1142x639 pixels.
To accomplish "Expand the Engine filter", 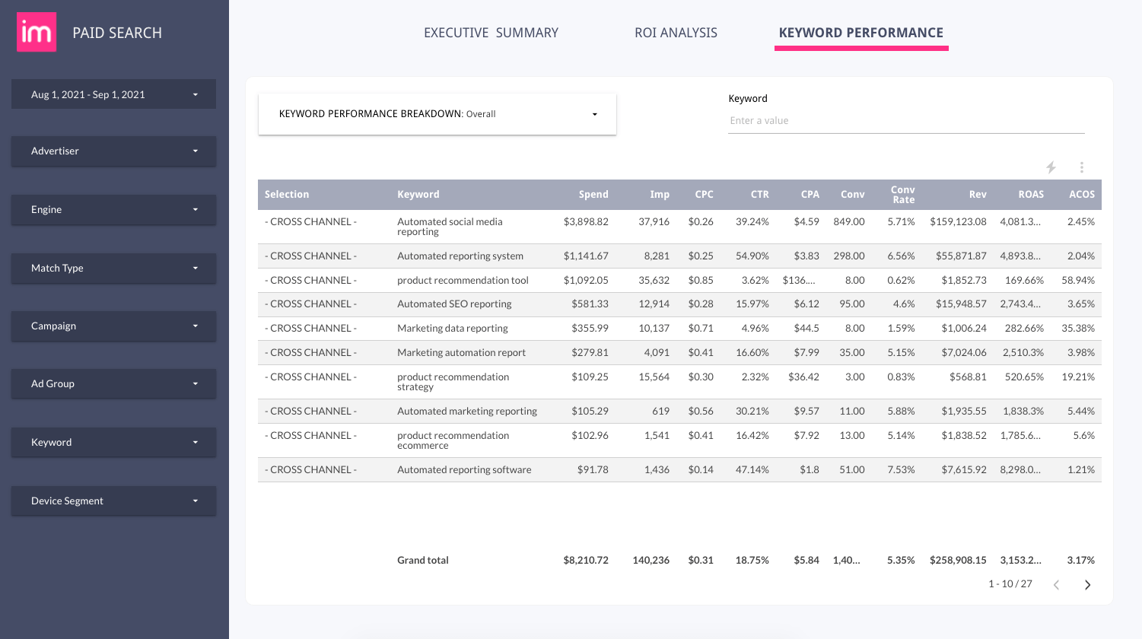I will 113,209.
